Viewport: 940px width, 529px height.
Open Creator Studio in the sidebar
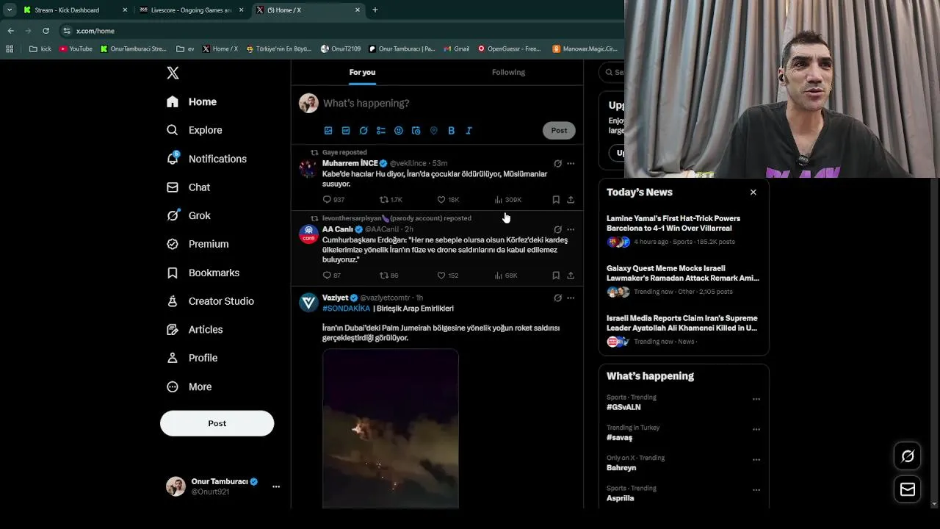[x=211, y=301]
